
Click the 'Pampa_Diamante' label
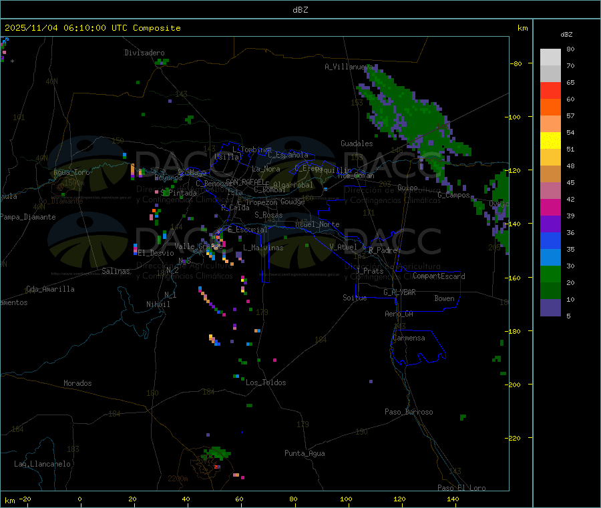coord(28,217)
